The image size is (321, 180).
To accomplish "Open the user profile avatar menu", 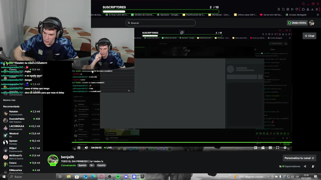I will click(x=312, y=23).
